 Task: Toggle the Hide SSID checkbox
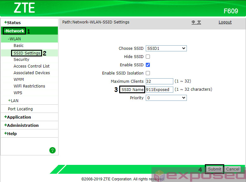(148, 57)
